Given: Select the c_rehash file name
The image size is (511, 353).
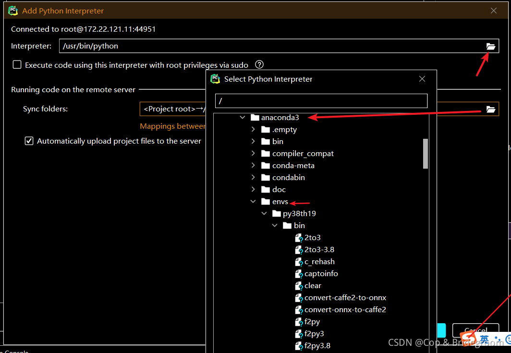Looking at the screenshot, I should pyautogui.click(x=319, y=262).
